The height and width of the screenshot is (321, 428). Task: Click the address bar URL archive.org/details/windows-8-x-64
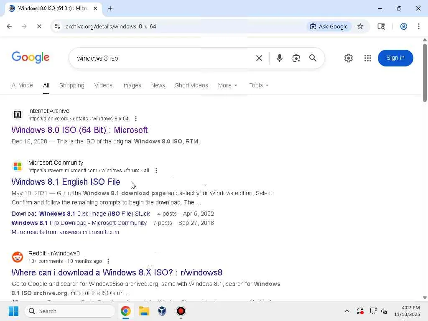111,26
